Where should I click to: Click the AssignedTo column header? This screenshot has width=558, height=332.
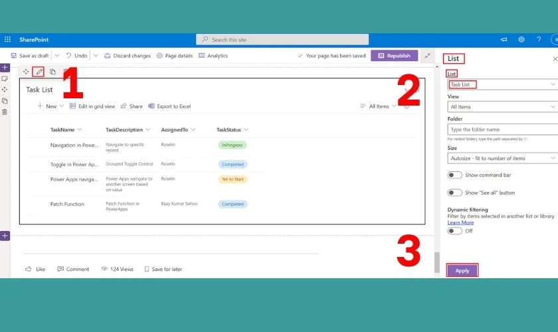178,129
